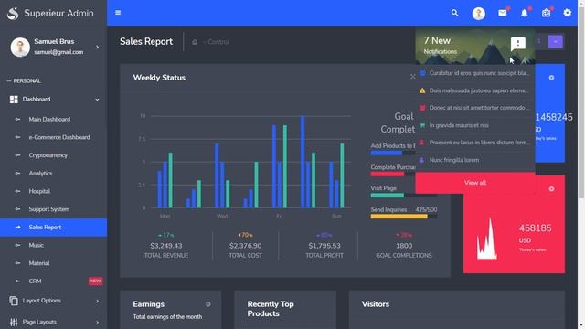Screen dimensions: 585x329
Task: Click the warning triangle notification icon
Action: tap(422, 90)
